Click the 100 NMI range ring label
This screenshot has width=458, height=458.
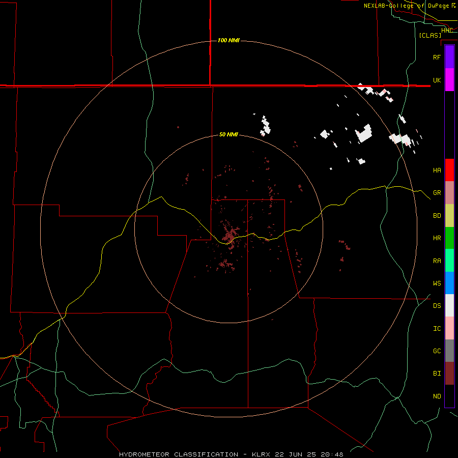(x=228, y=40)
